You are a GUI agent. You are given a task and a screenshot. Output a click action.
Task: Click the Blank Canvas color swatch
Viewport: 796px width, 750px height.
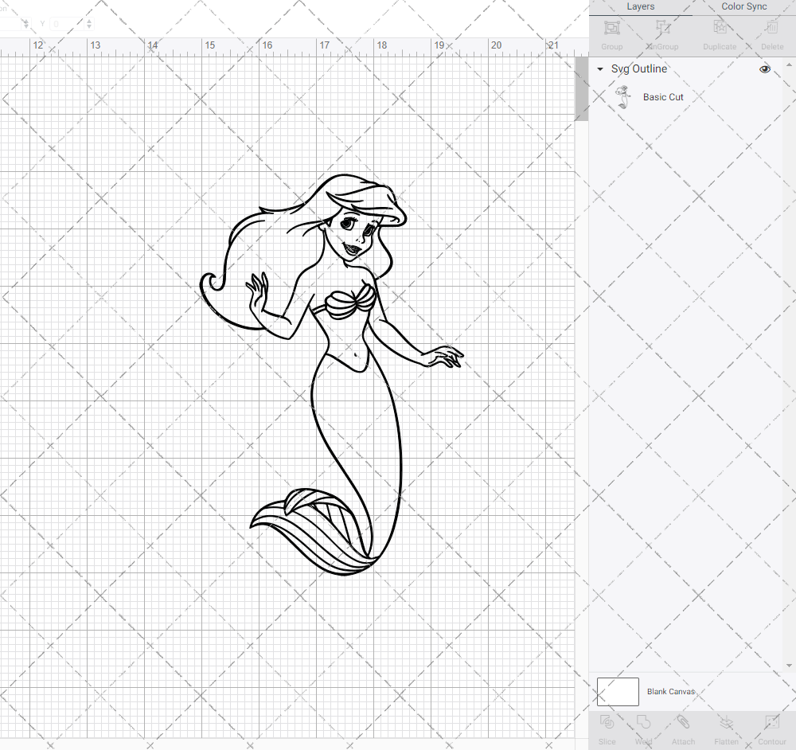pos(618,691)
